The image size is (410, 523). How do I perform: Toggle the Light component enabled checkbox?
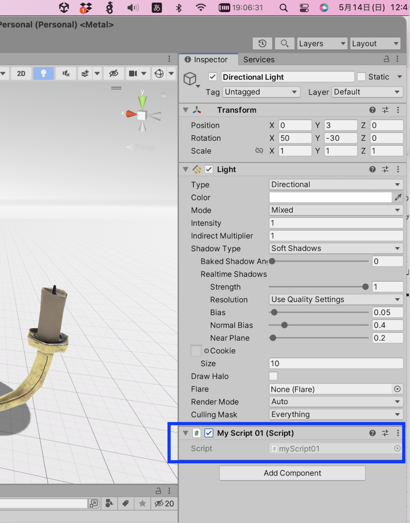[209, 169]
